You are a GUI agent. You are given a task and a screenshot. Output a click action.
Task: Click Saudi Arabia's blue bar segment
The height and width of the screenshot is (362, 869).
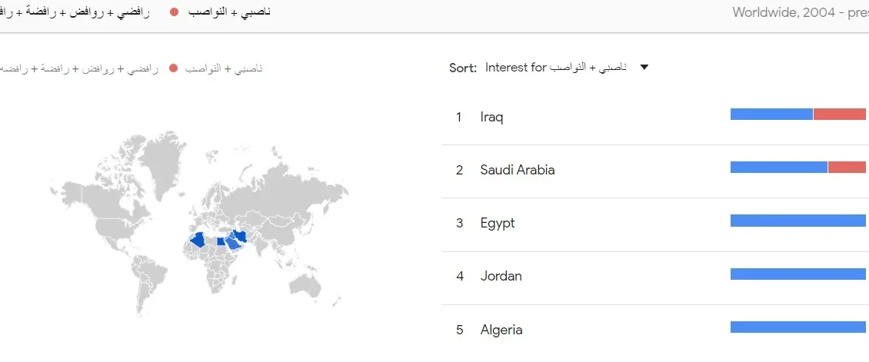pos(778,168)
